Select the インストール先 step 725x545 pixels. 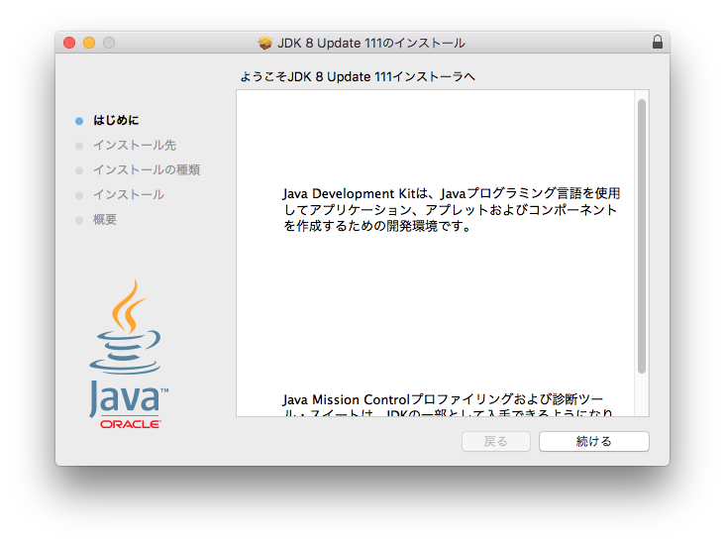pyautogui.click(x=135, y=146)
